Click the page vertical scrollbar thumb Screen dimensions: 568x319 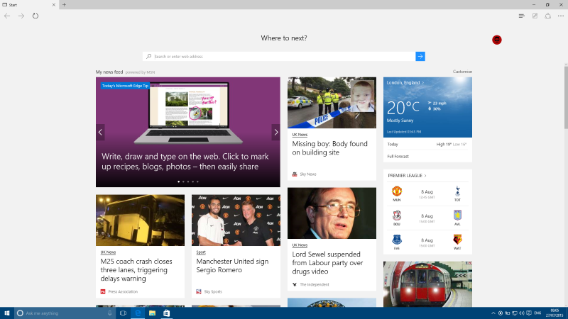(x=566, y=97)
